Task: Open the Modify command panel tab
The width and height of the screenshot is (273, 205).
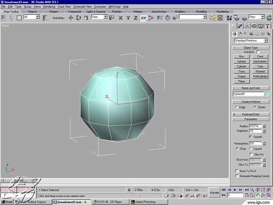Action: pyautogui.click(x=241, y=26)
